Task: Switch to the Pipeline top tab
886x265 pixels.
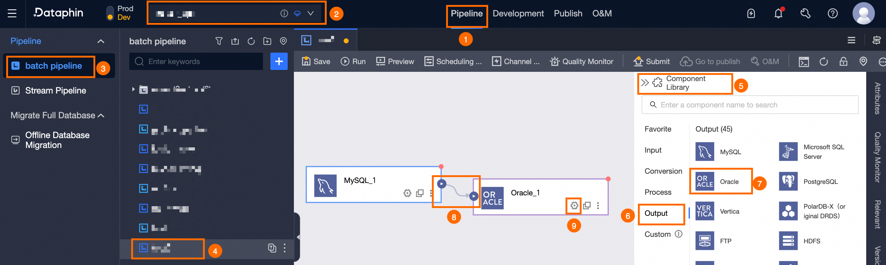Action: [x=467, y=13]
